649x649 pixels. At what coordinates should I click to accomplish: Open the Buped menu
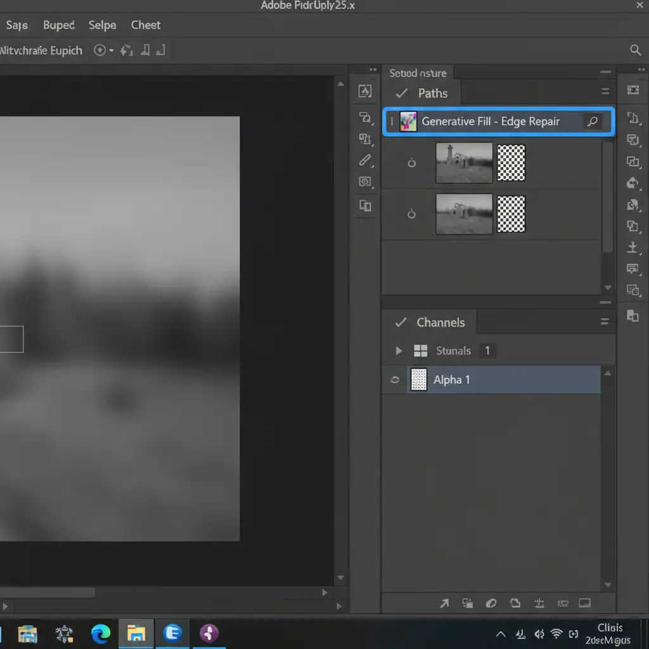[x=58, y=25]
